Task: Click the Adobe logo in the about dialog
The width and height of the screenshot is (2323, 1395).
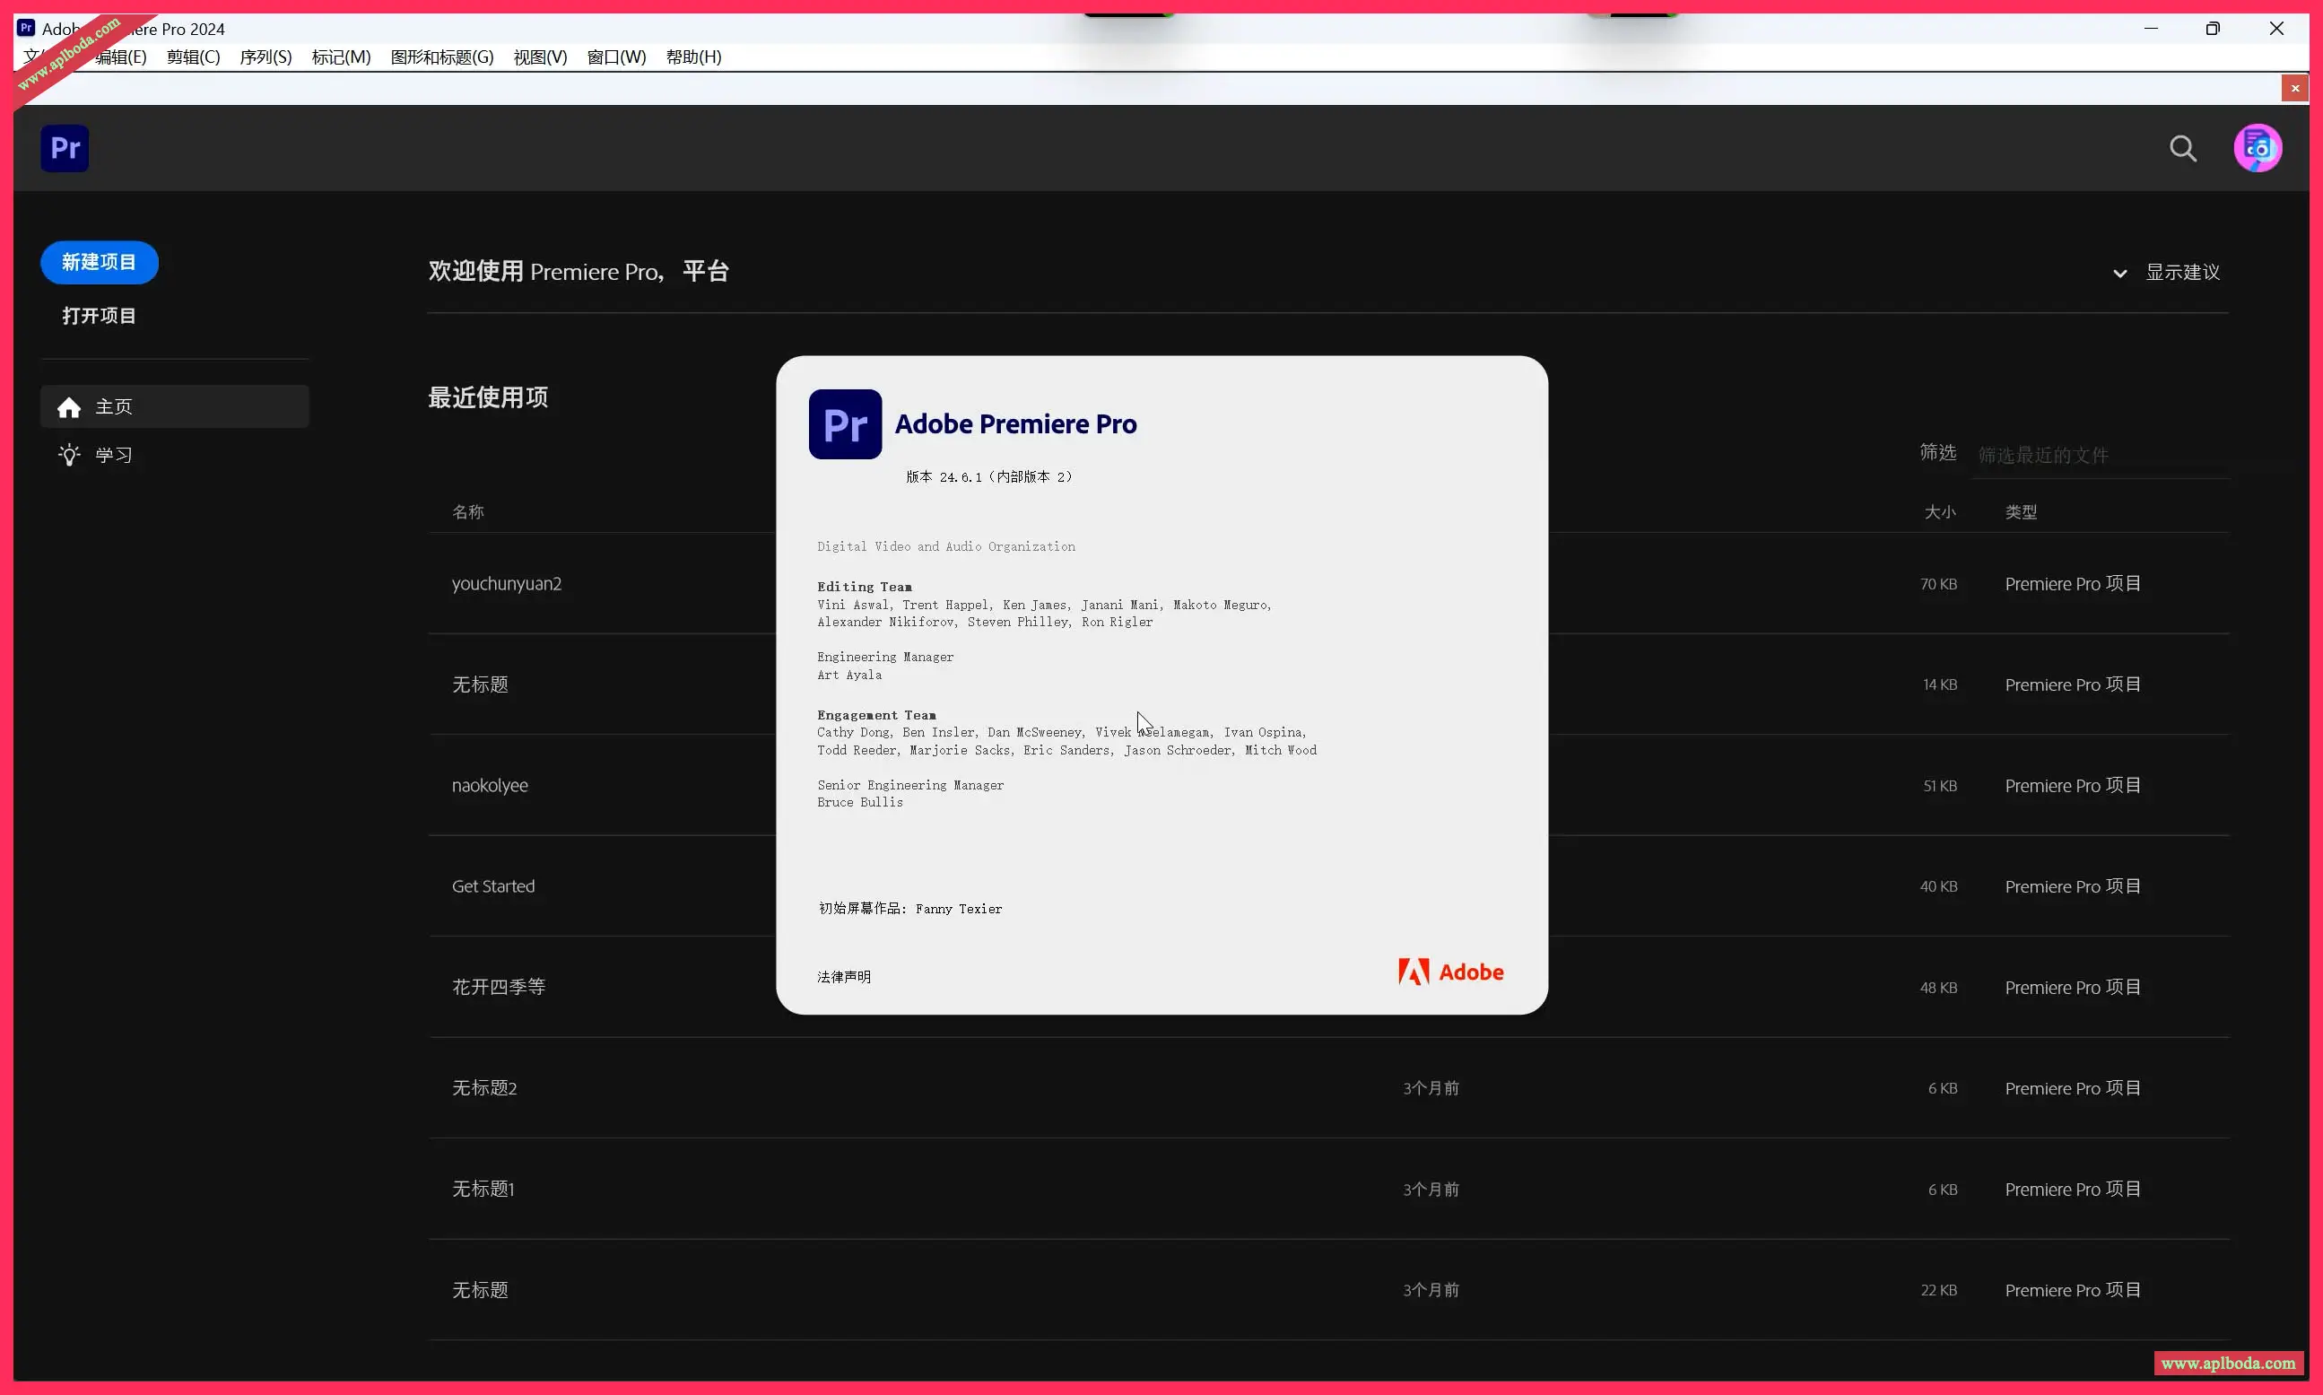Action: (x=1450, y=972)
